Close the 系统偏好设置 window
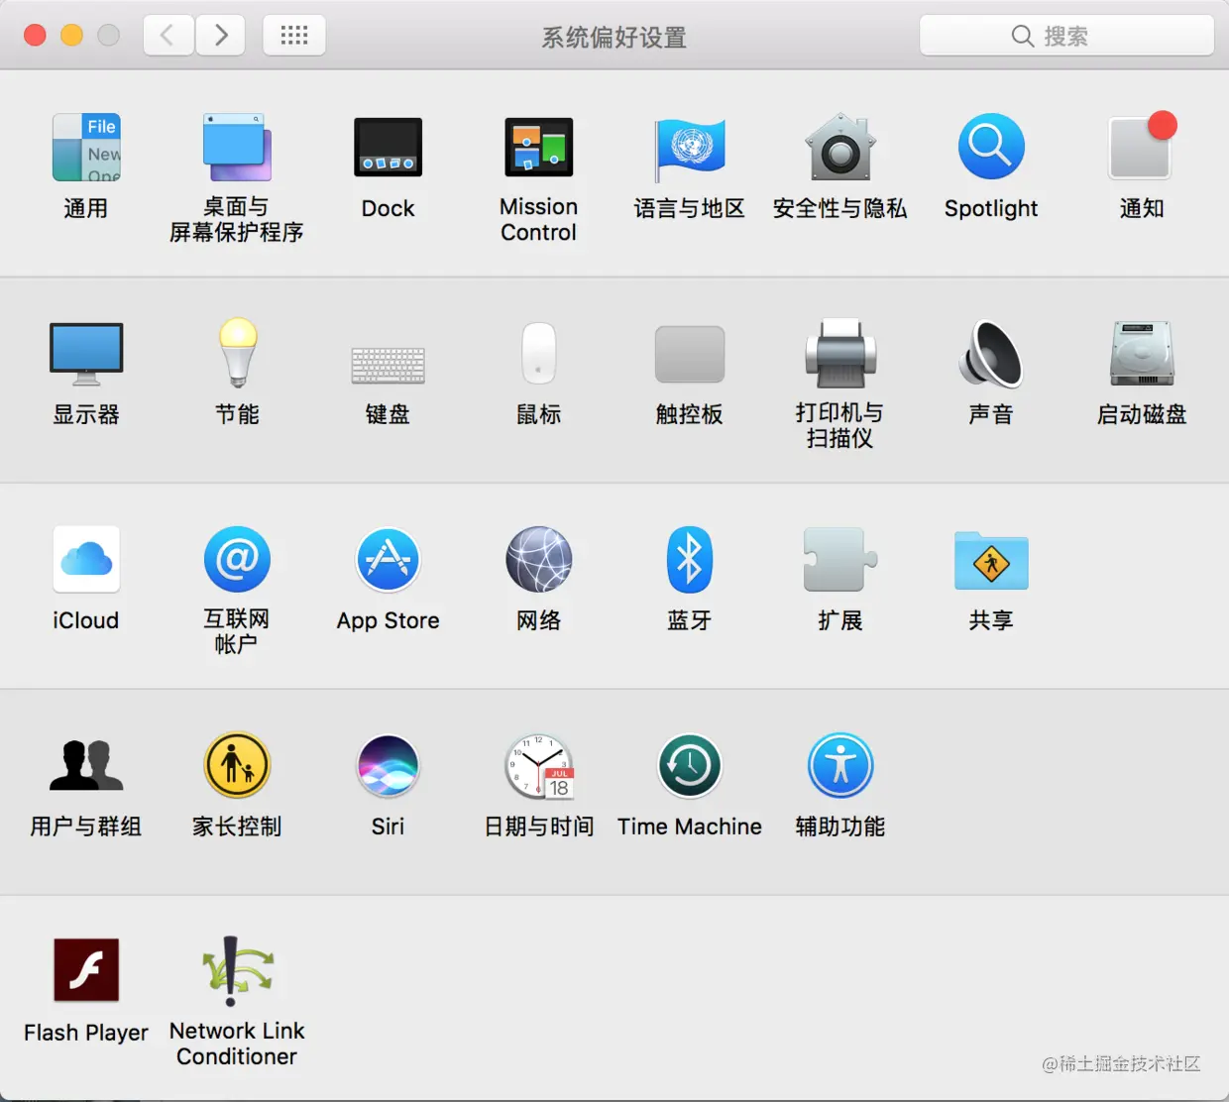This screenshot has height=1102, width=1229. pos(35,36)
